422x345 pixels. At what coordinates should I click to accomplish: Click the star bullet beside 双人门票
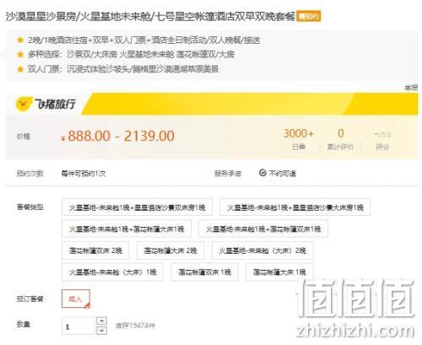click(x=20, y=68)
